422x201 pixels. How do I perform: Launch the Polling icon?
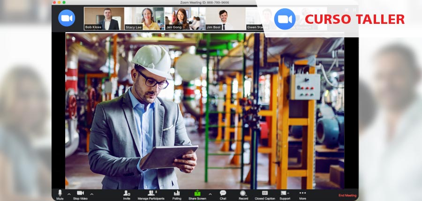click(x=177, y=194)
